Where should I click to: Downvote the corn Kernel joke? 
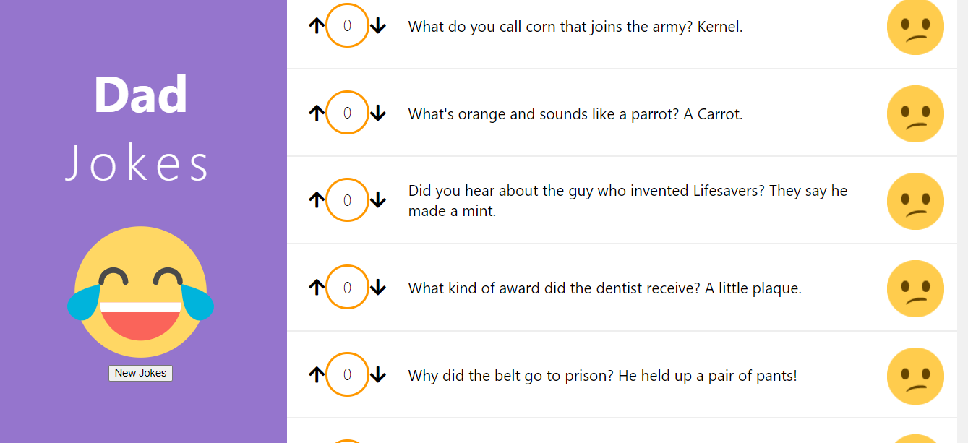(378, 26)
